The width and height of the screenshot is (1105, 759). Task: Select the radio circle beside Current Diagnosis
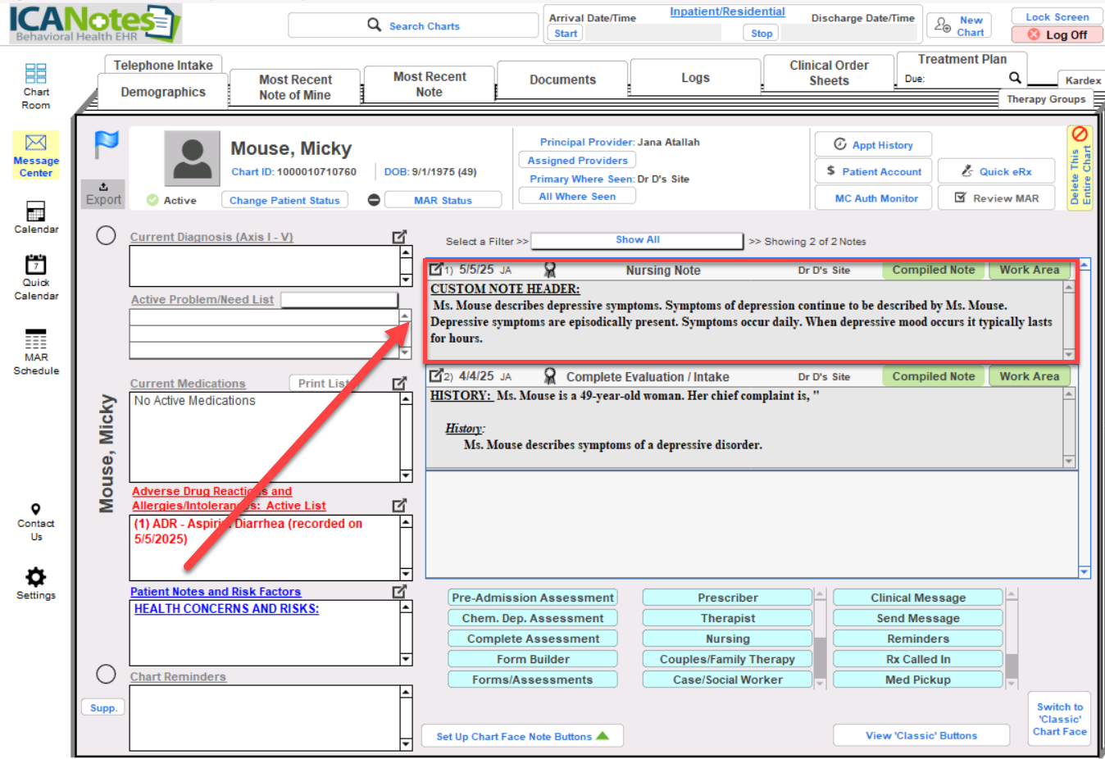[106, 236]
